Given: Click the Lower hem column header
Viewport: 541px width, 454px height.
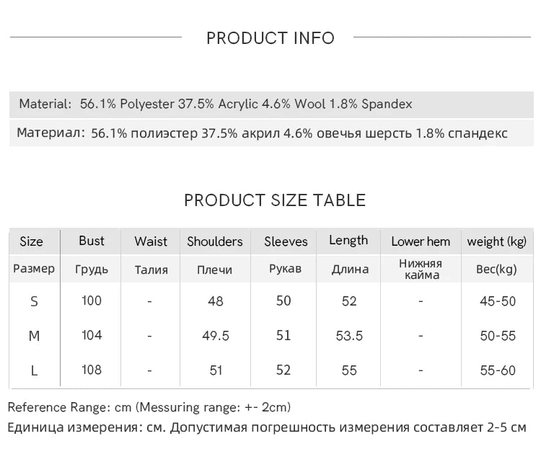Looking at the screenshot, I should (x=421, y=241).
